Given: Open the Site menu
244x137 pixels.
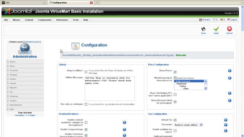Looking at the screenshot, I should tap(6, 20).
